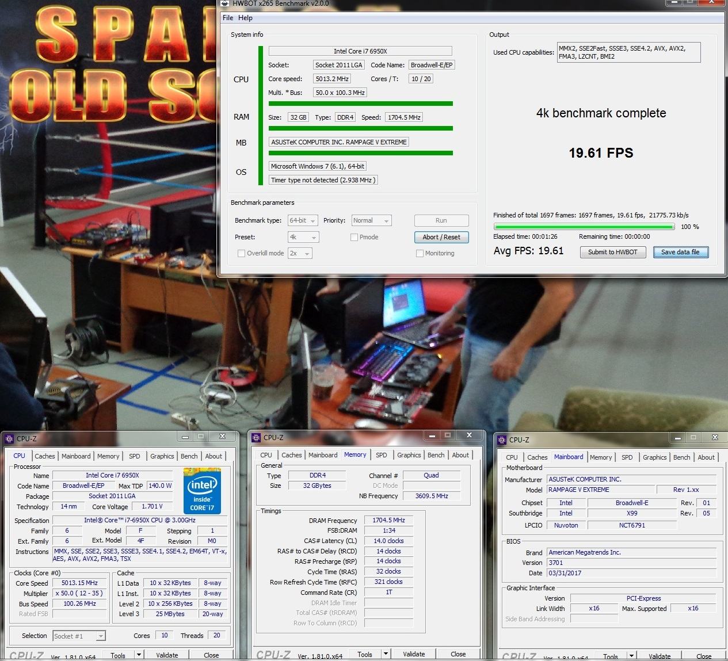Open the File menu in HWBOT x265
The width and height of the screenshot is (728, 661).
[x=228, y=18]
